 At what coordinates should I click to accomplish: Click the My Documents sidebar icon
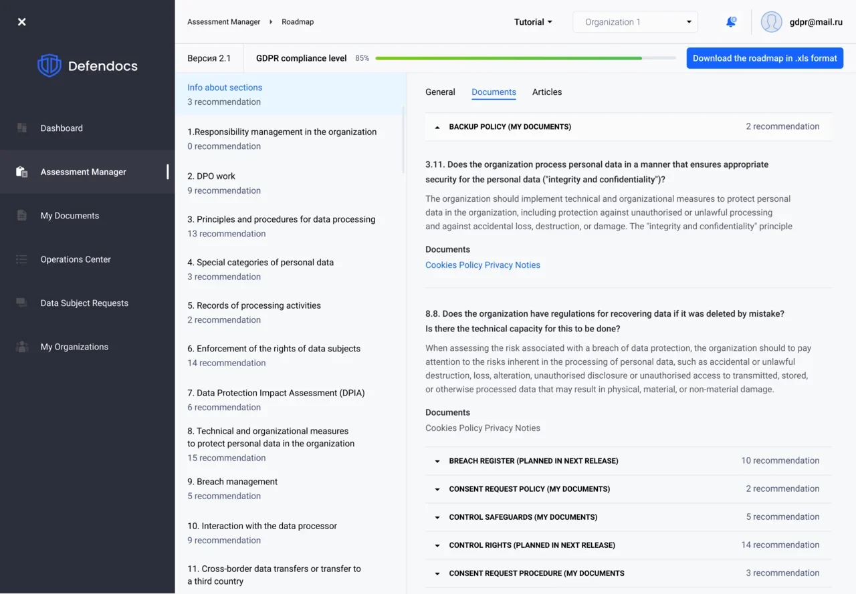[x=22, y=216]
